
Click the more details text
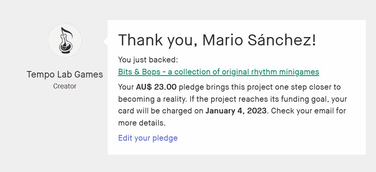coord(141,124)
